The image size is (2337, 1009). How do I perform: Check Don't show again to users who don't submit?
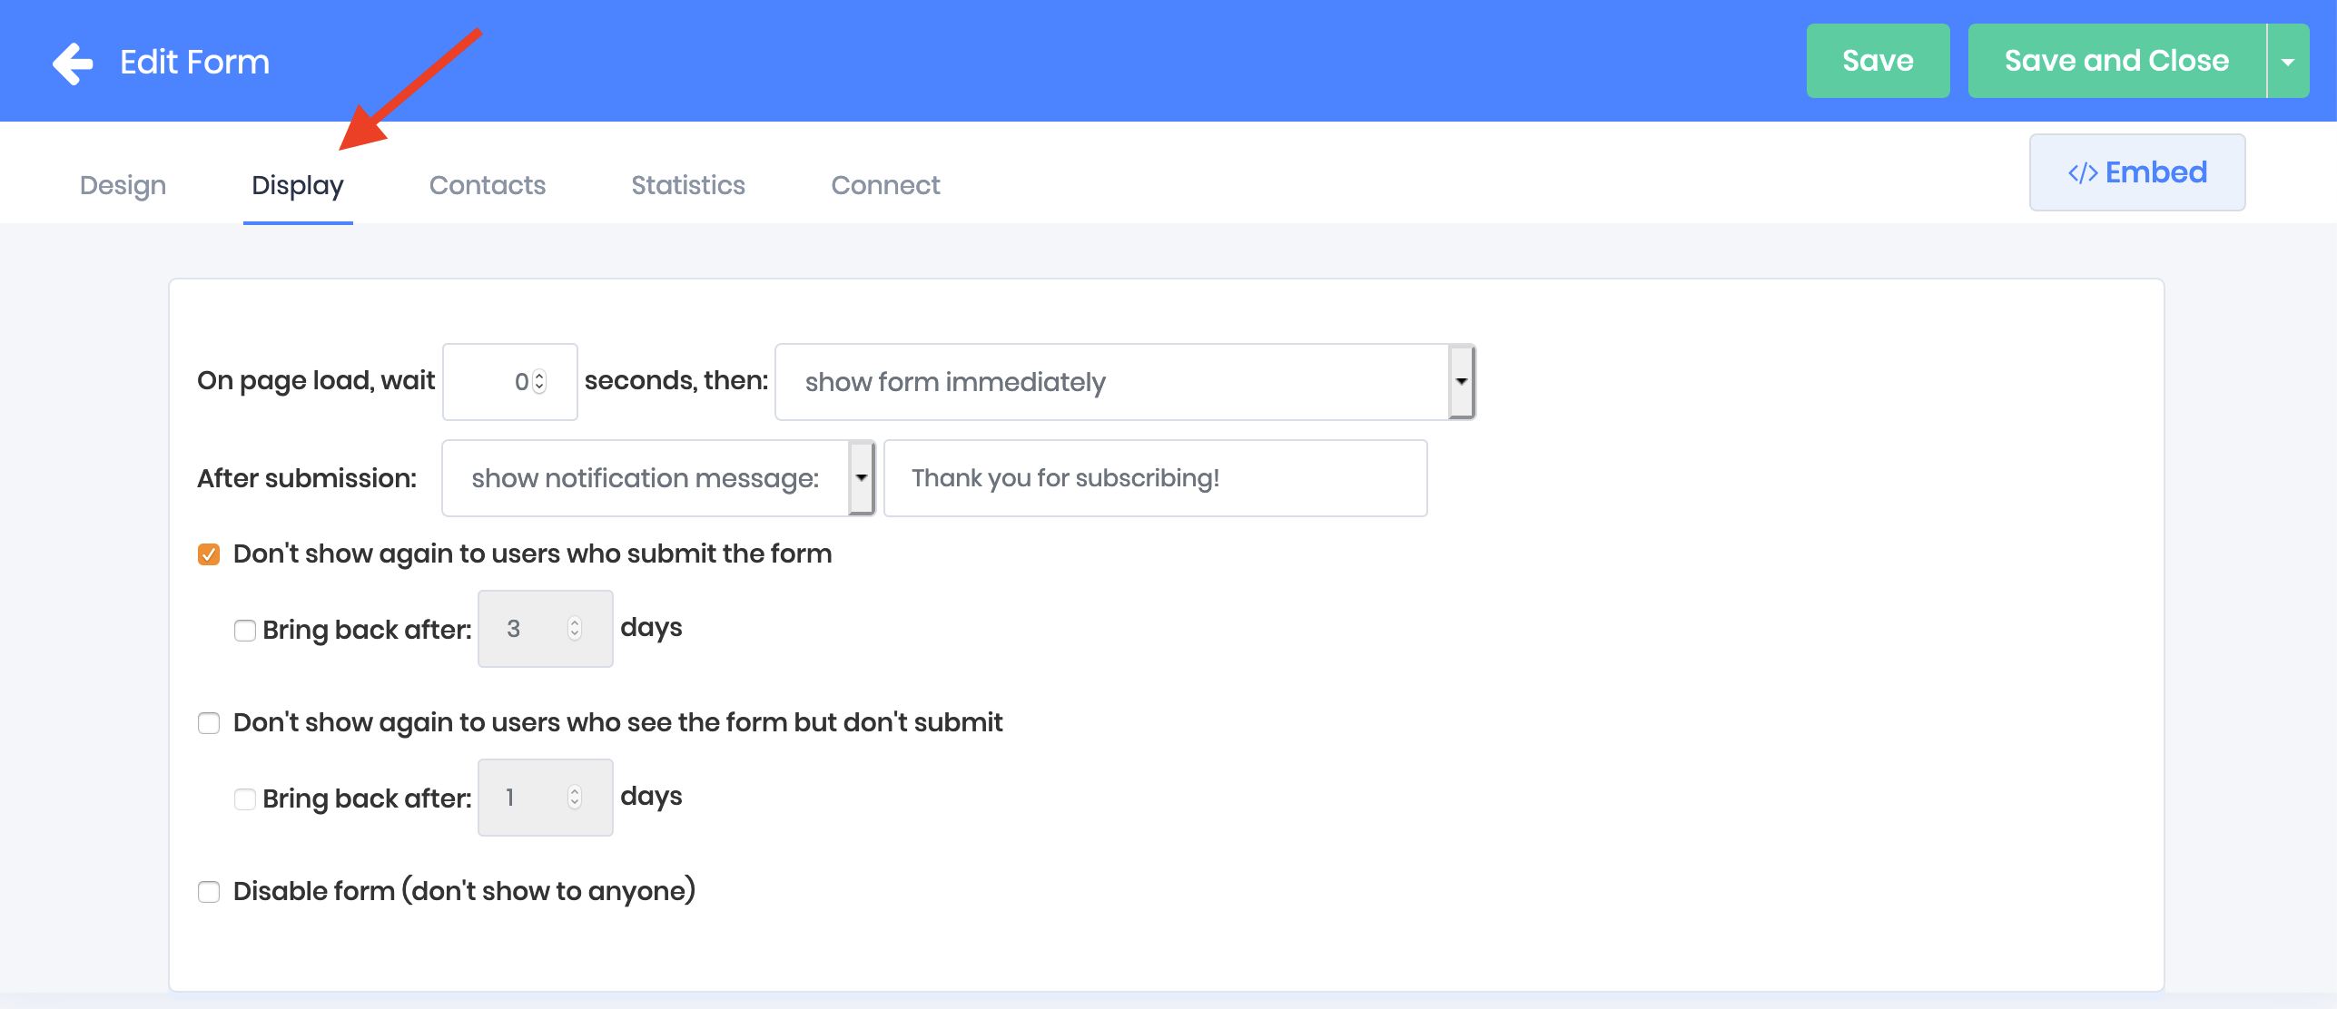click(209, 723)
